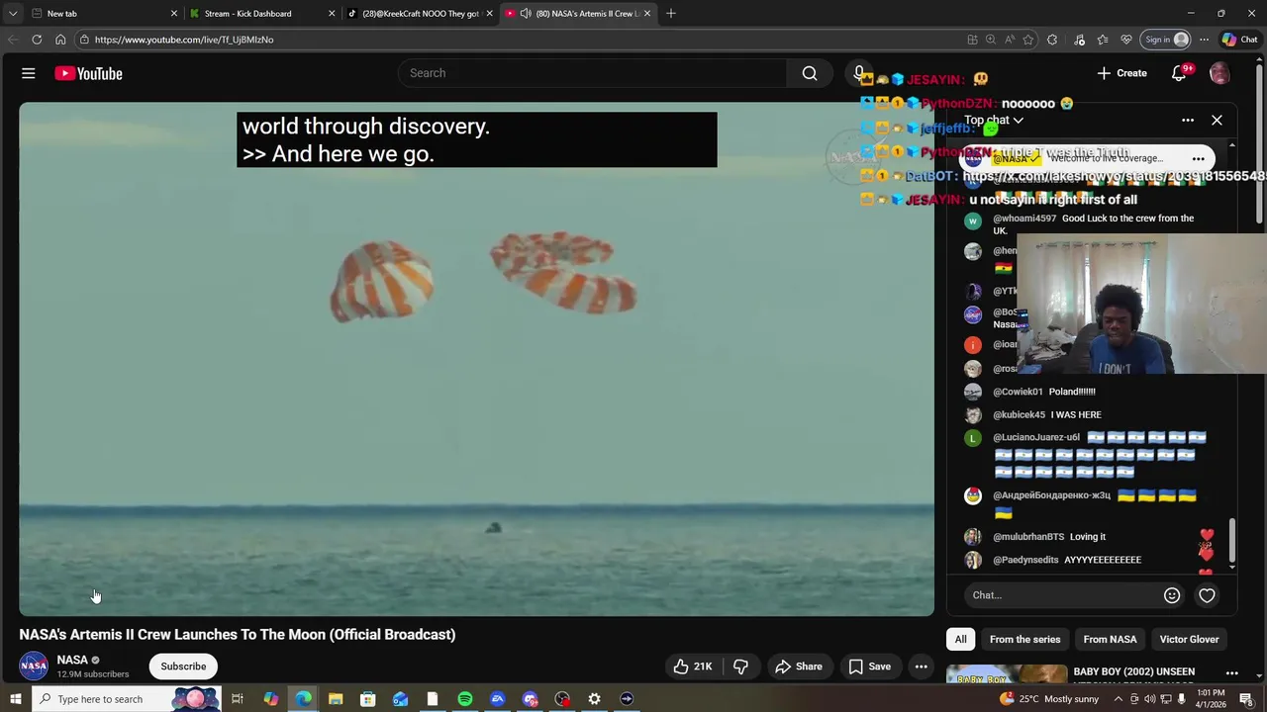
Task: Open the more actions menu under video
Action: (x=921, y=667)
